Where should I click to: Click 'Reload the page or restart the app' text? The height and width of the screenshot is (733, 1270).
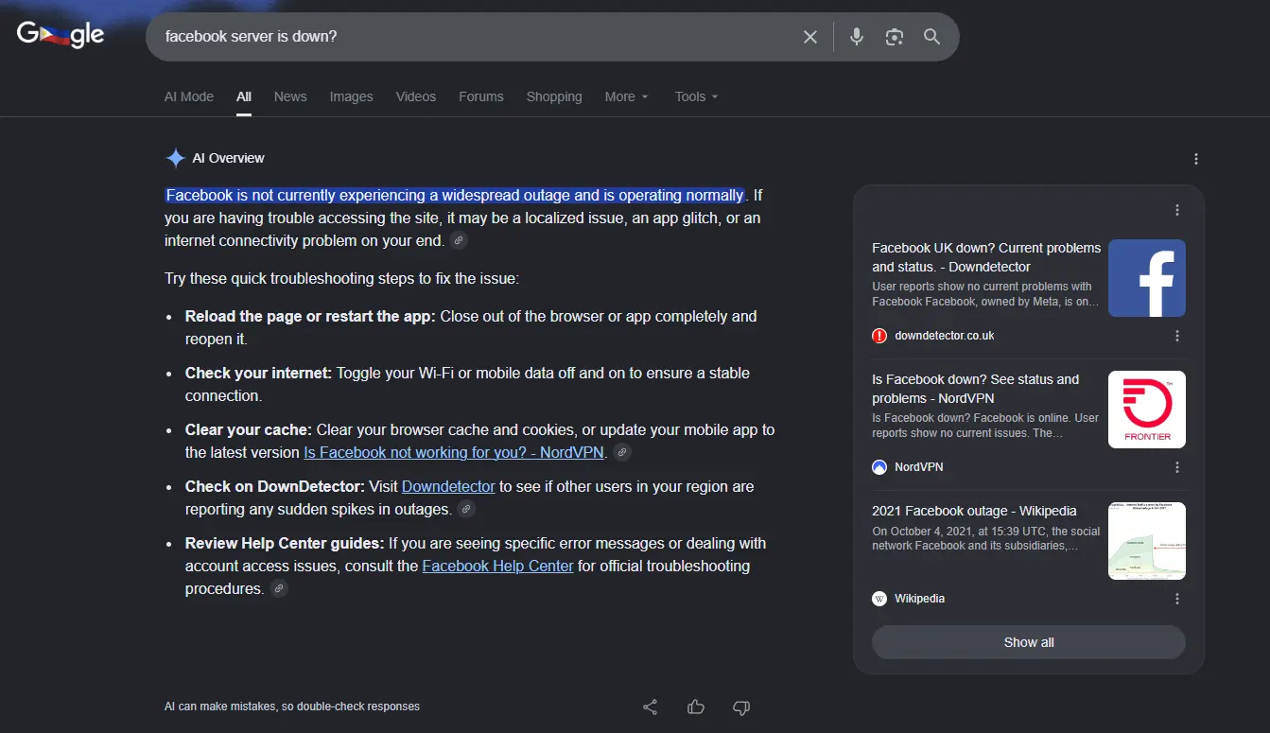coord(310,317)
